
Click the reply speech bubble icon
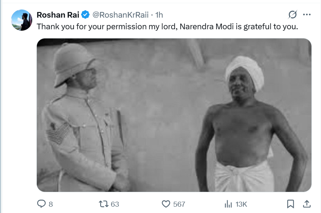coord(41,204)
